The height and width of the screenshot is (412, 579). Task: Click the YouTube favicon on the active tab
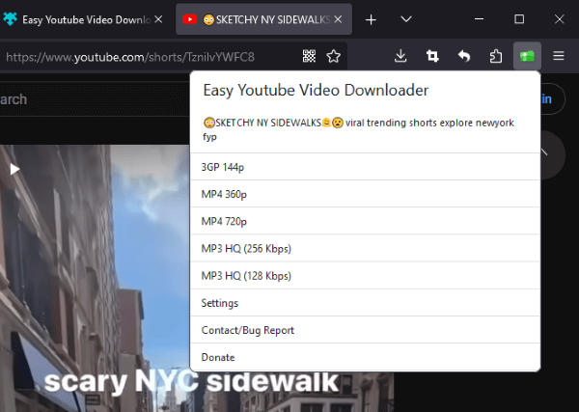pyautogui.click(x=190, y=19)
